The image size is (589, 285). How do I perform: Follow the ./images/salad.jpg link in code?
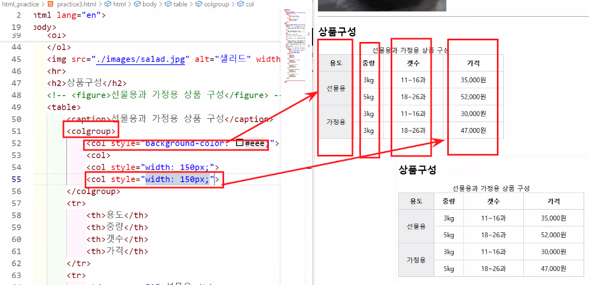pyautogui.click(x=141, y=59)
